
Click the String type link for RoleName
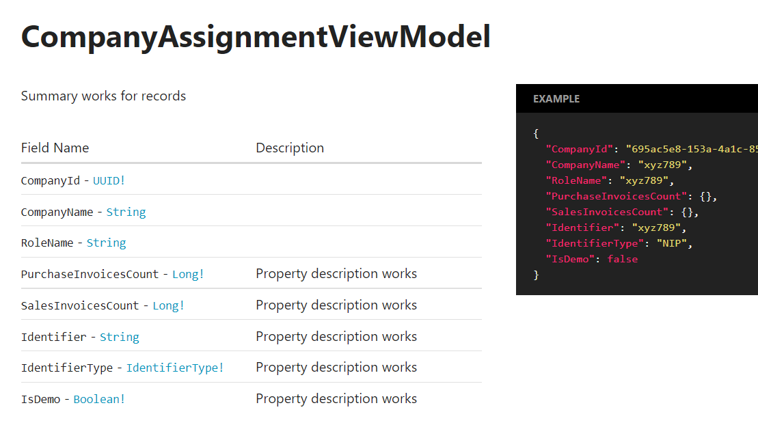pos(106,243)
